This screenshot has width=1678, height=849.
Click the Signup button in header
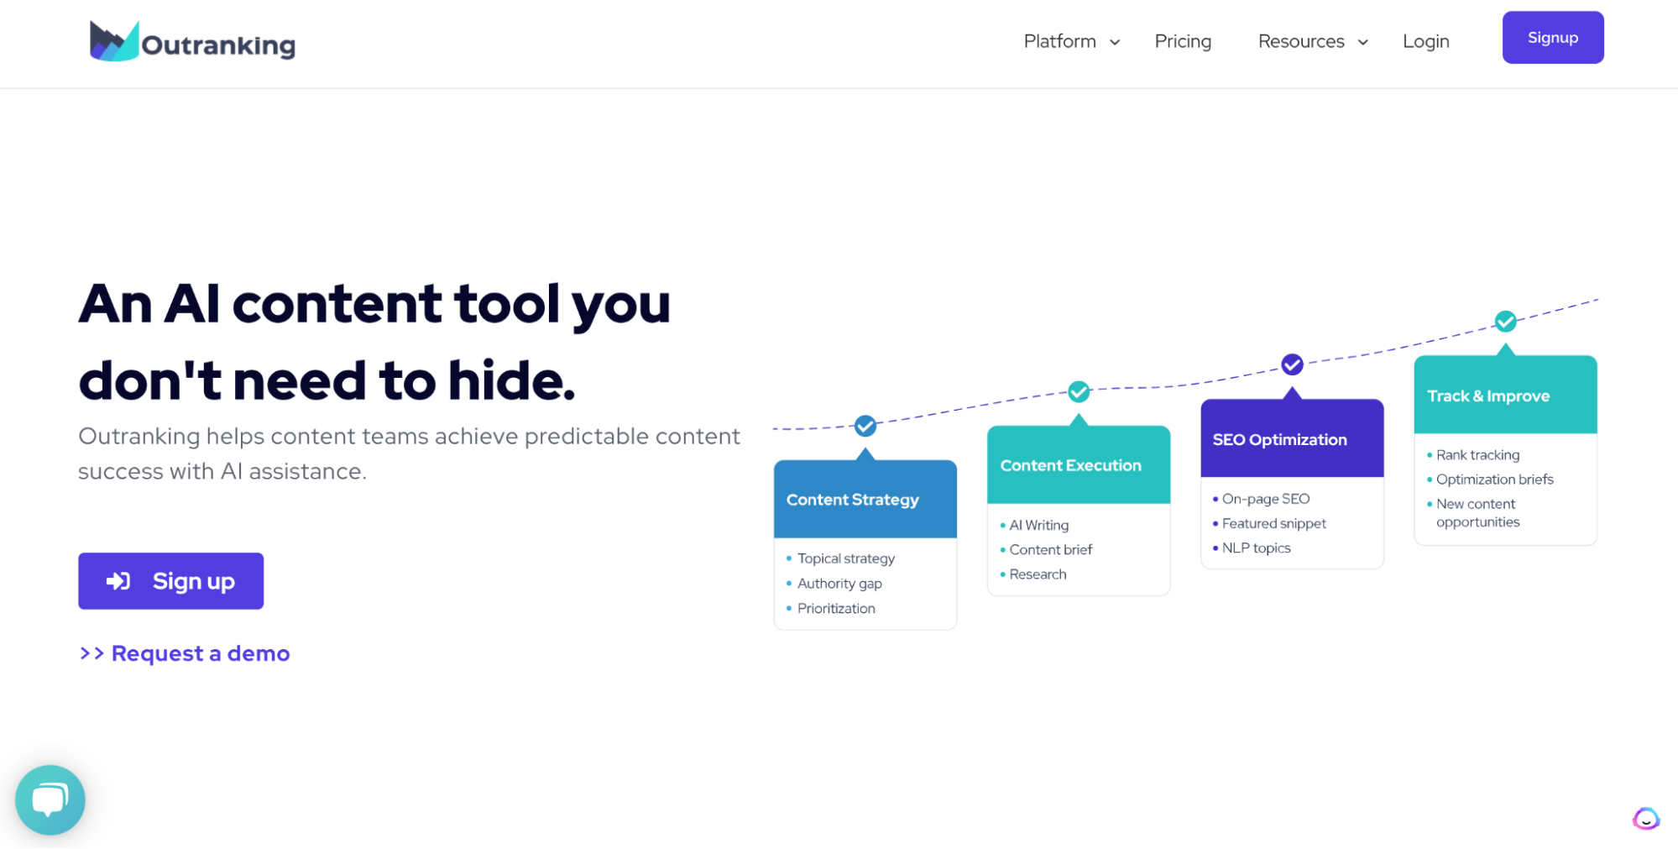[1553, 38]
